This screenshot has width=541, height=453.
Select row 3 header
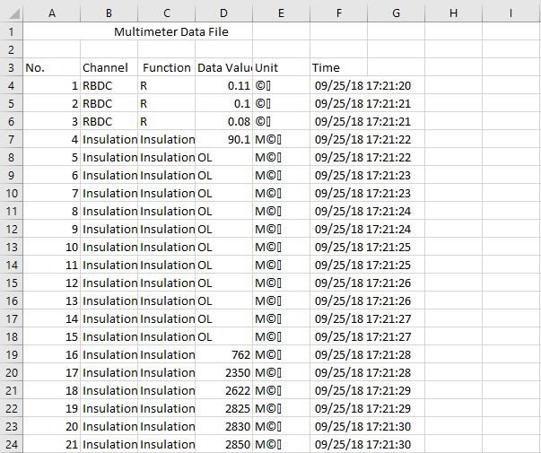click(x=12, y=67)
